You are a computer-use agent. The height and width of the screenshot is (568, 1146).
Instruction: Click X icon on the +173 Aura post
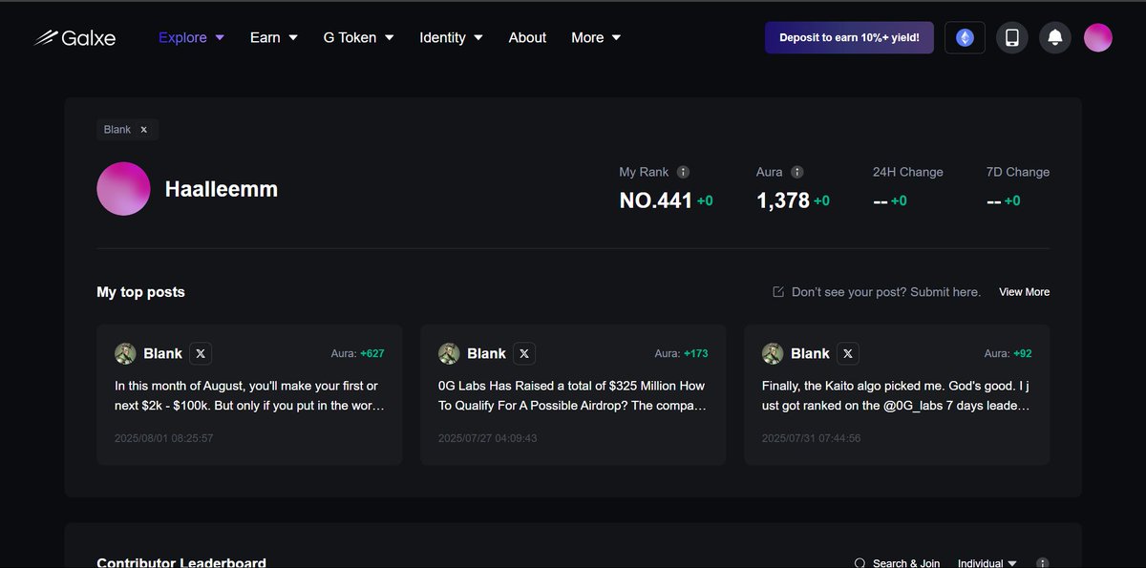pyautogui.click(x=524, y=353)
